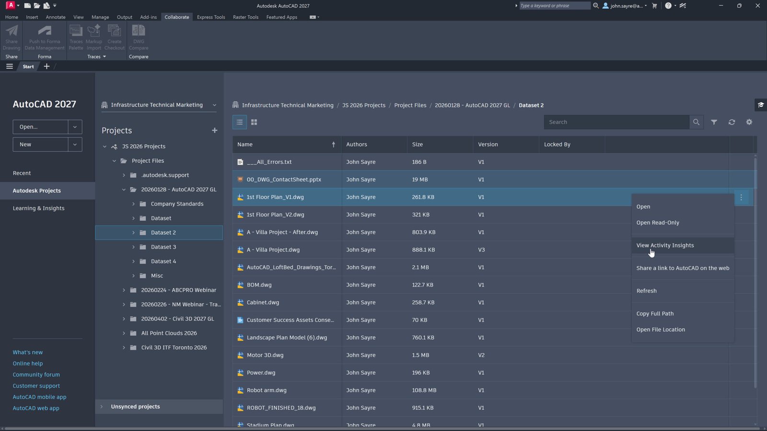
Task: Click the refresh icon near the search bar
Action: click(732, 122)
